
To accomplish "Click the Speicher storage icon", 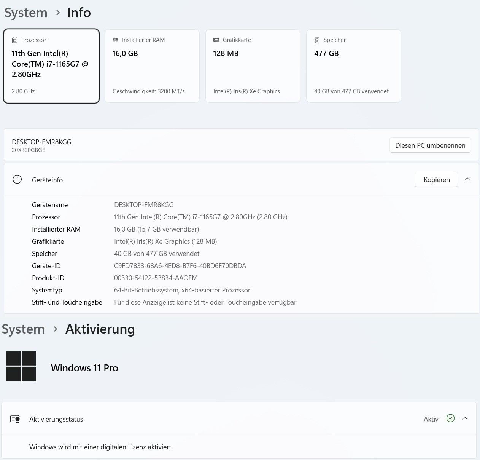I will 317,40.
